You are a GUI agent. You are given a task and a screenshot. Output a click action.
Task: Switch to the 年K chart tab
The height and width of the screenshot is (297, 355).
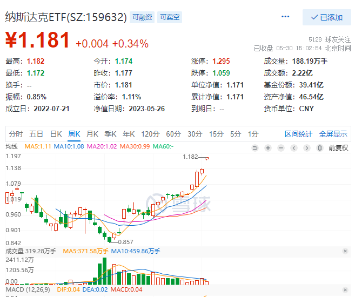tap(129, 134)
